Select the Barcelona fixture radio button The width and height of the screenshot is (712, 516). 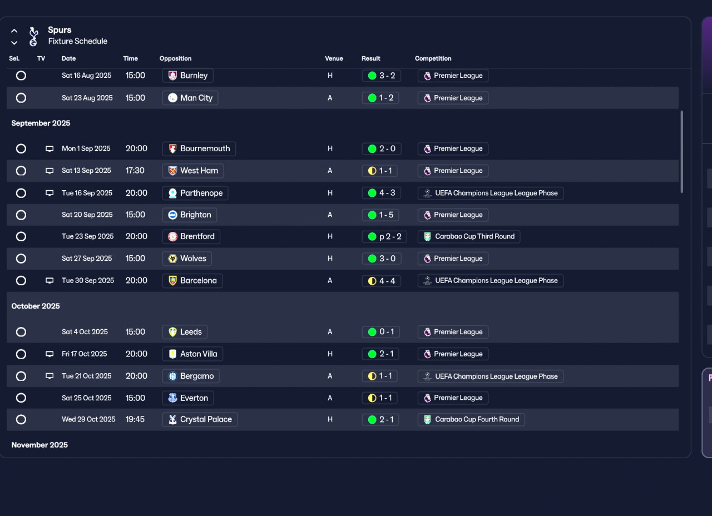[x=21, y=281]
